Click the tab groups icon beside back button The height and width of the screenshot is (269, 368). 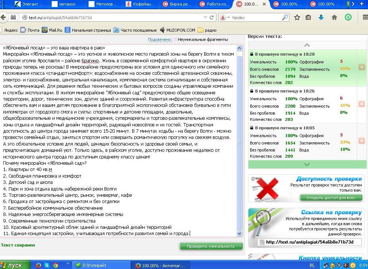(x=13, y=17)
